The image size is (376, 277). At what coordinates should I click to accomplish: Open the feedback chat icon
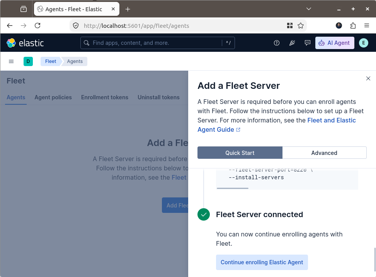(308, 43)
